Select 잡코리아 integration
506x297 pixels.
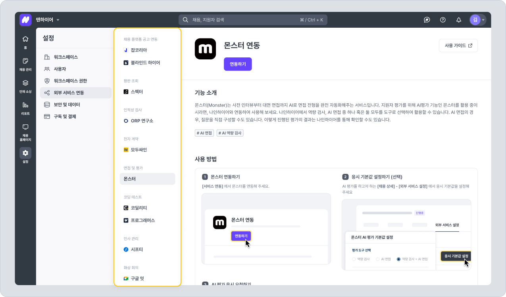[x=147, y=50]
